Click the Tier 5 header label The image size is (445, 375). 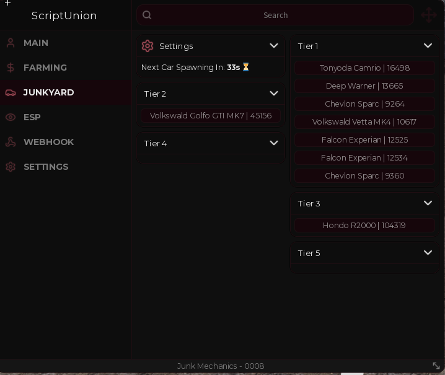[x=309, y=254]
